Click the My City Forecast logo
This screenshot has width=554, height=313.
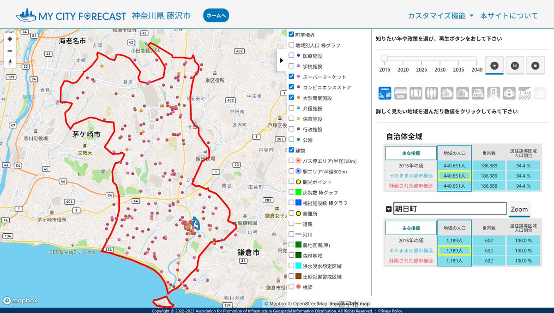(71, 15)
